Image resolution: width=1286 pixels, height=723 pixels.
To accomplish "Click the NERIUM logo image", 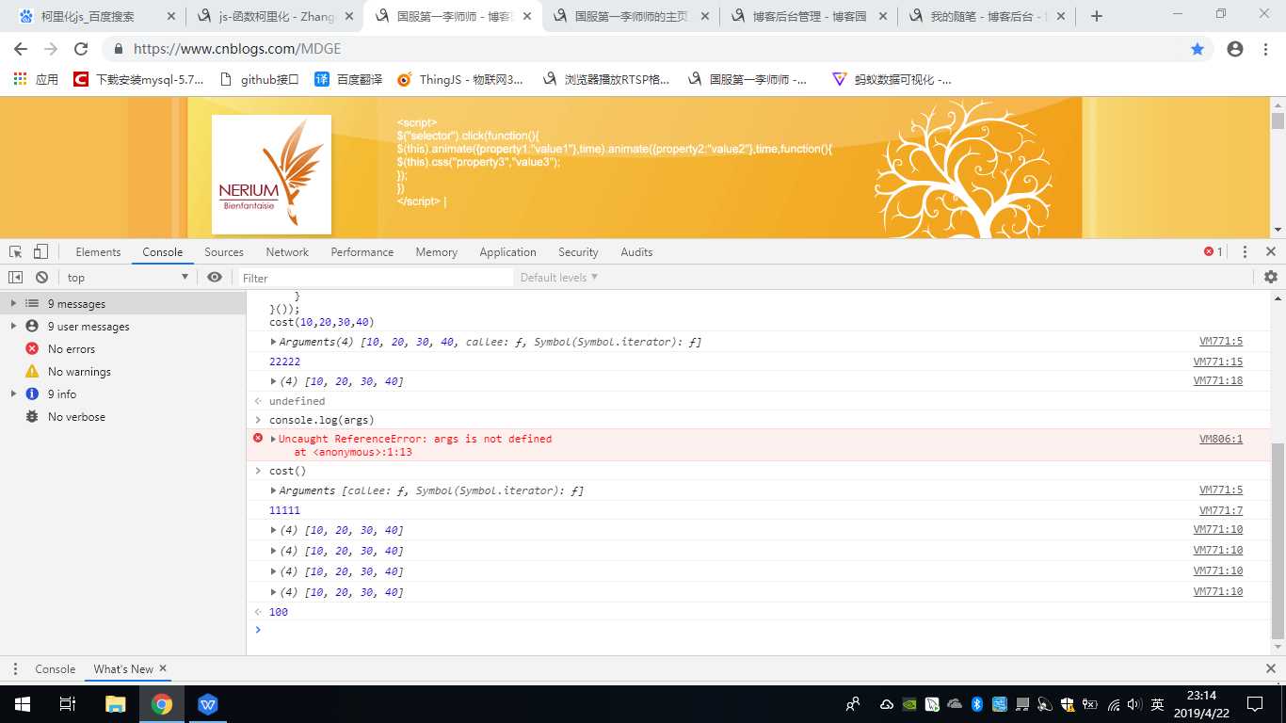I will pos(271,174).
